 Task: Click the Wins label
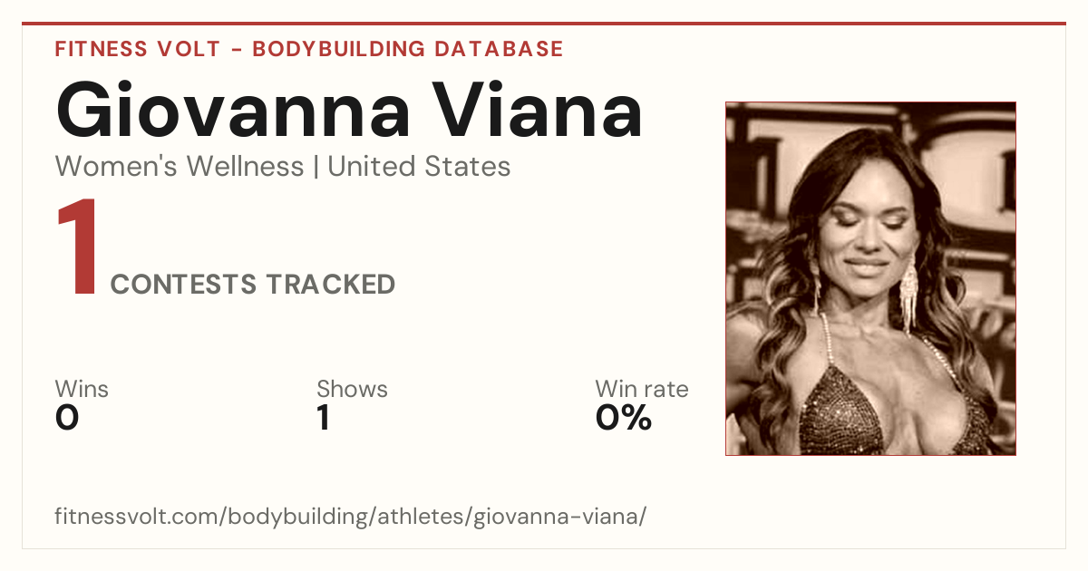pyautogui.click(x=82, y=390)
